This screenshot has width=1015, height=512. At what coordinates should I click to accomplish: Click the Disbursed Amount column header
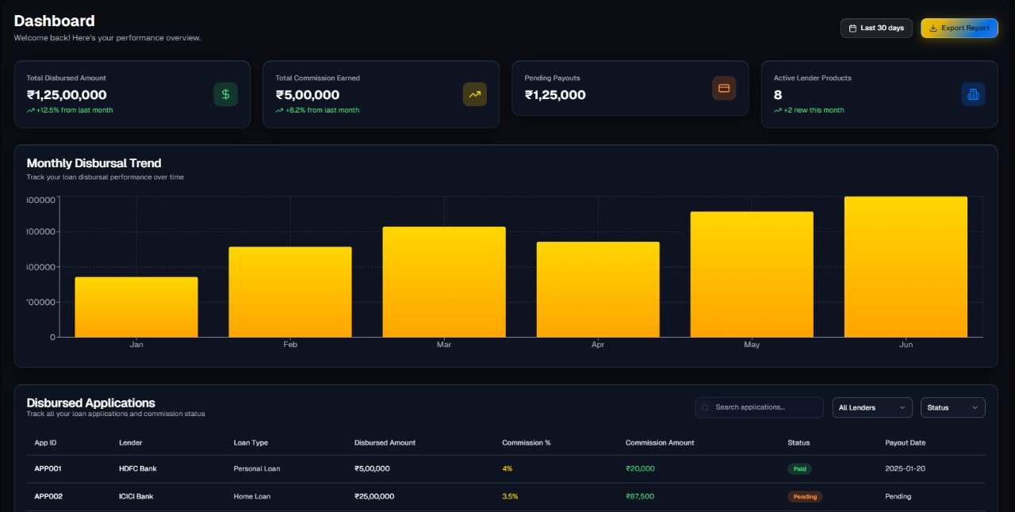(x=385, y=443)
